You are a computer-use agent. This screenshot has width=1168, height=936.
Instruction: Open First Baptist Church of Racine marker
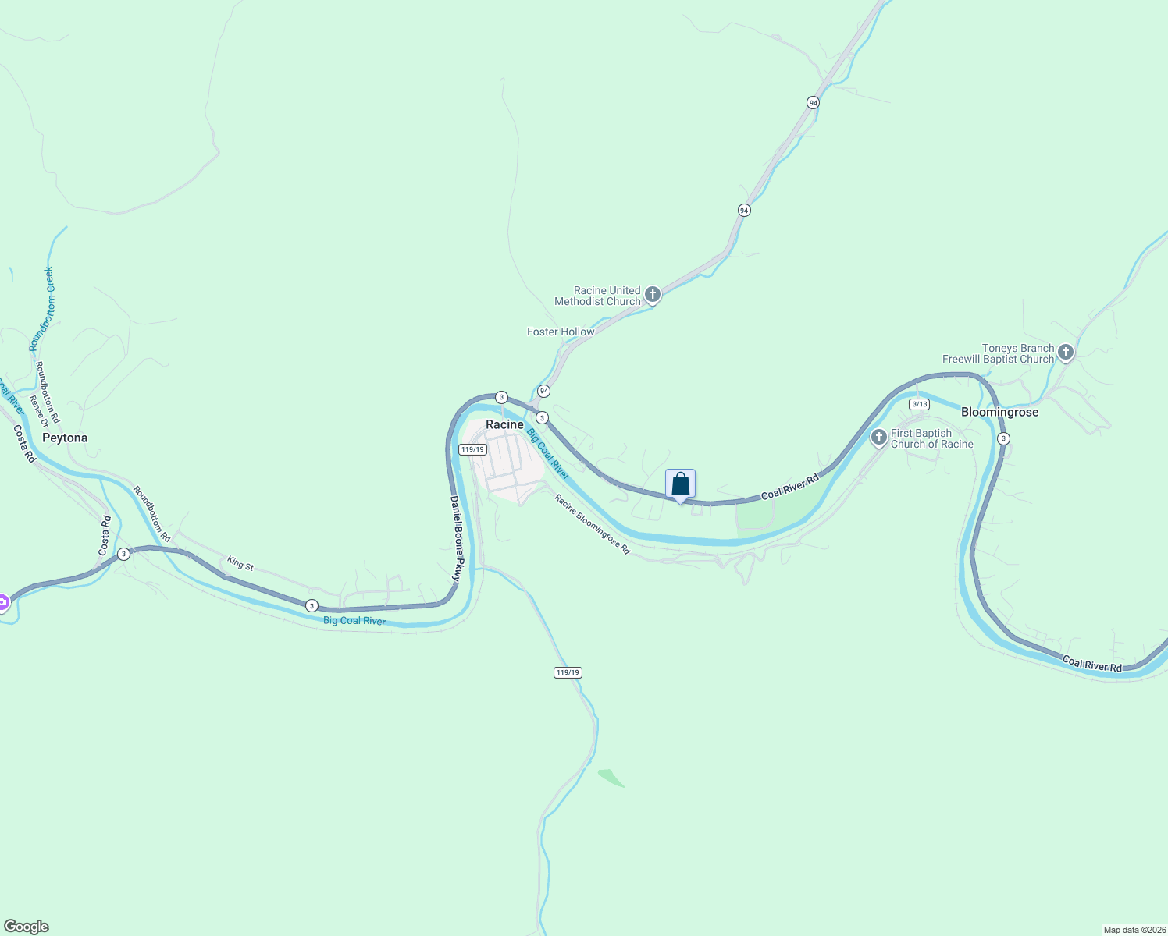click(x=879, y=438)
